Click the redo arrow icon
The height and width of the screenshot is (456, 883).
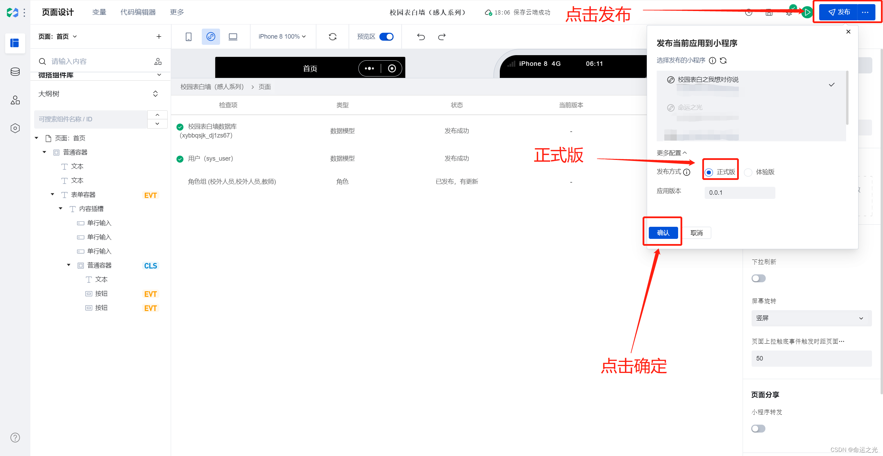pos(442,37)
